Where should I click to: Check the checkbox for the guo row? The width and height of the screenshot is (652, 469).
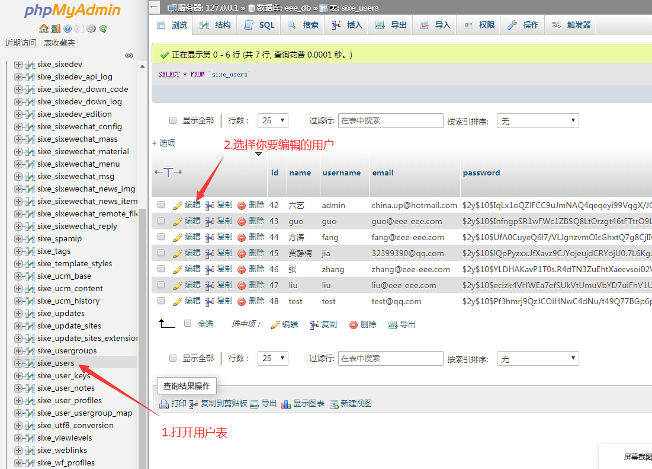click(161, 221)
